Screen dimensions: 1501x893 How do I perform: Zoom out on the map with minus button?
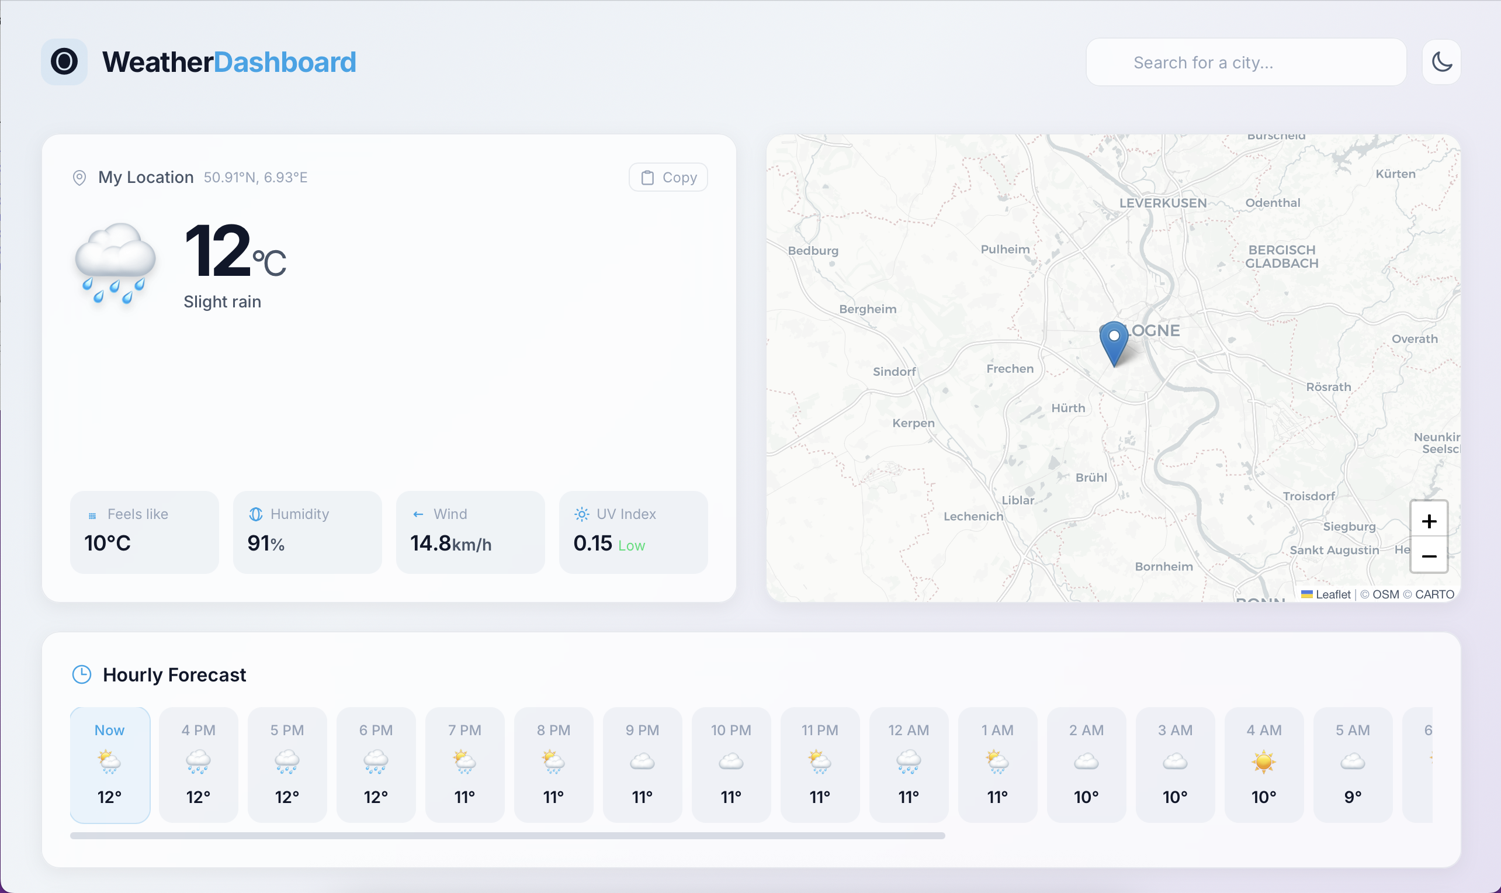tap(1429, 556)
